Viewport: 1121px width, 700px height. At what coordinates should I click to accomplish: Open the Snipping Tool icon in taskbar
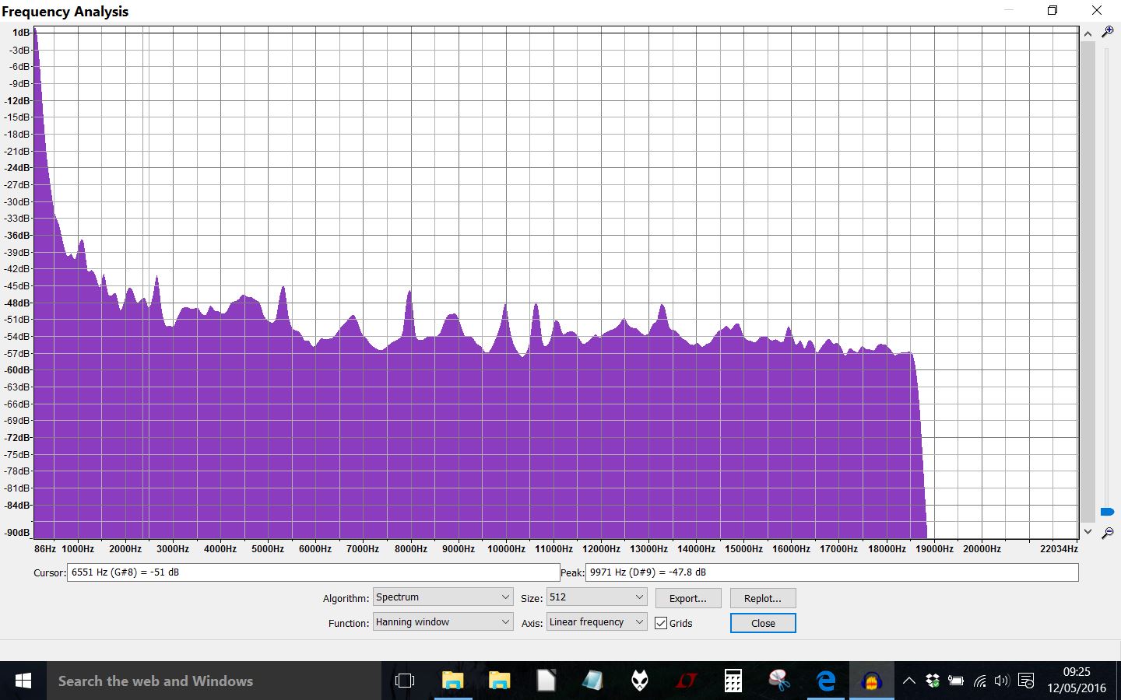[x=779, y=681]
